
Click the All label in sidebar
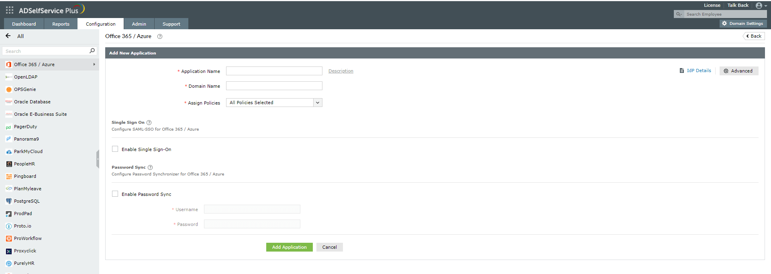coord(20,36)
